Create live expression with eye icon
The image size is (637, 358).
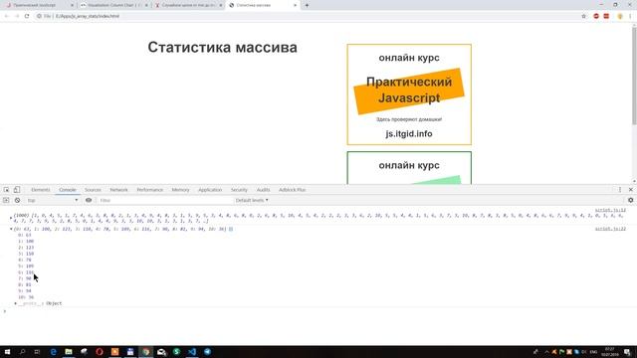(89, 200)
